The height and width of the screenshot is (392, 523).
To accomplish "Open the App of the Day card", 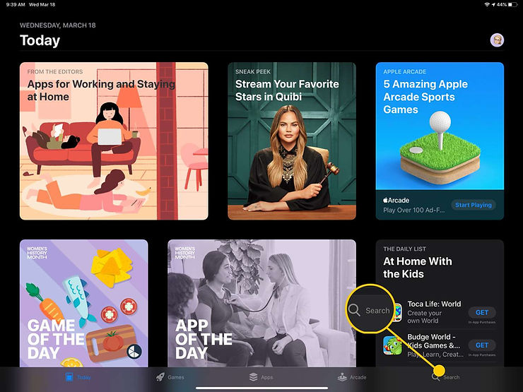I will pyautogui.click(x=261, y=303).
